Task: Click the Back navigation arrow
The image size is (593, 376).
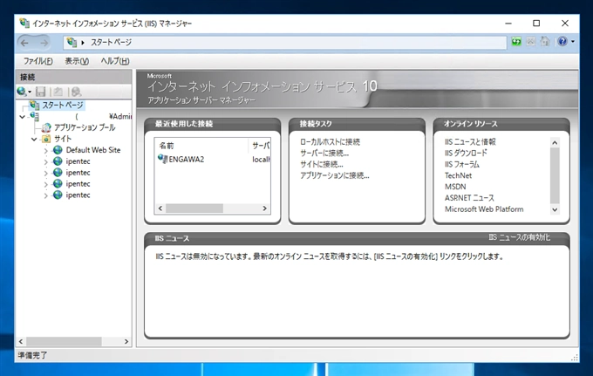Action: pyautogui.click(x=24, y=43)
